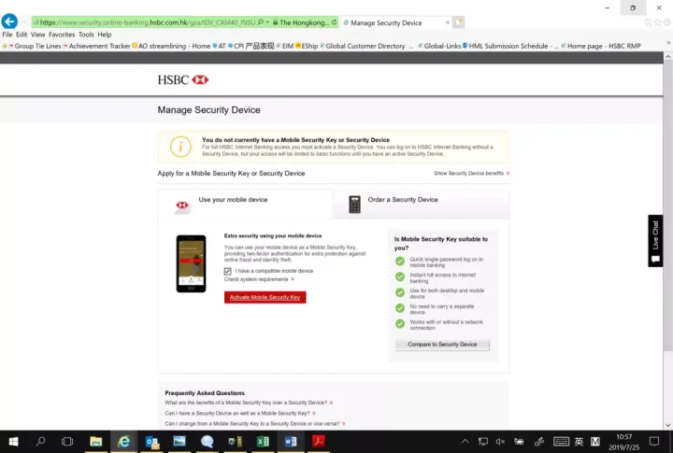Screen dimensions: 673x453
Task: Open File Explorer from the taskbar
Action: tap(95, 442)
